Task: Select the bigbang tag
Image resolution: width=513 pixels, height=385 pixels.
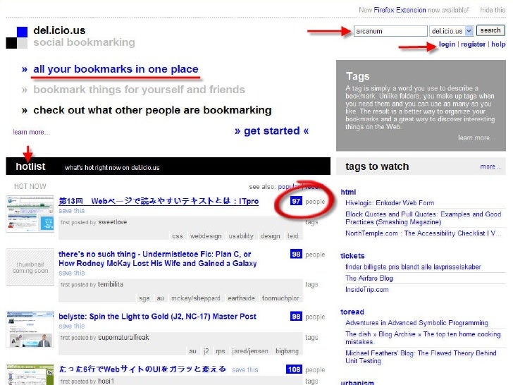Action: tap(287, 351)
